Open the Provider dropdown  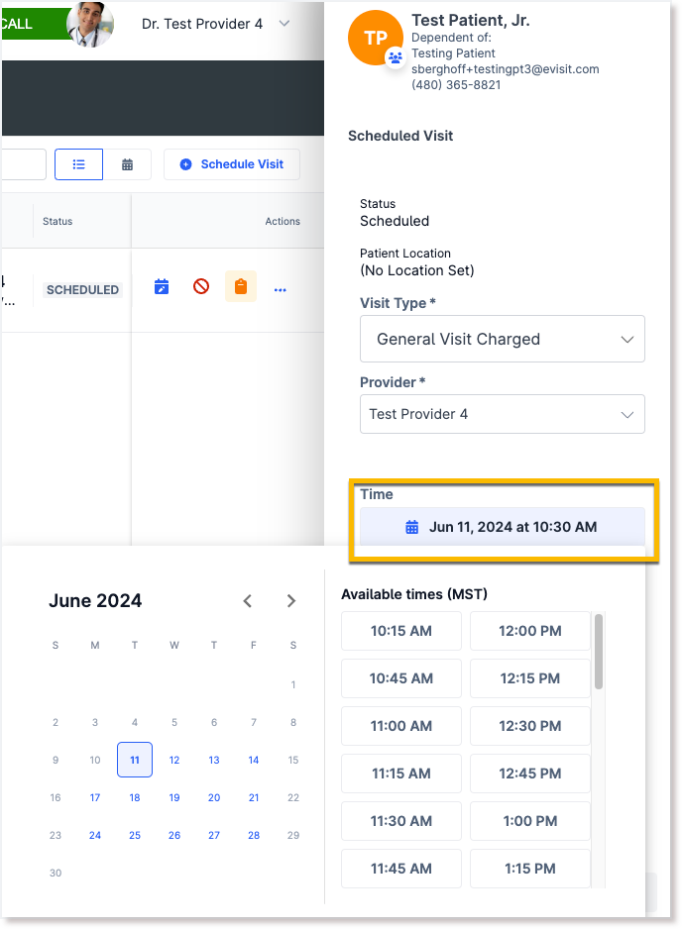point(503,415)
